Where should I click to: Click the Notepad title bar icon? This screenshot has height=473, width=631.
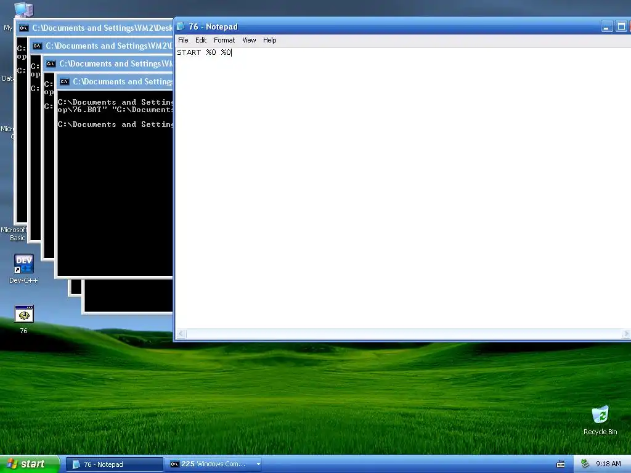(x=181, y=26)
